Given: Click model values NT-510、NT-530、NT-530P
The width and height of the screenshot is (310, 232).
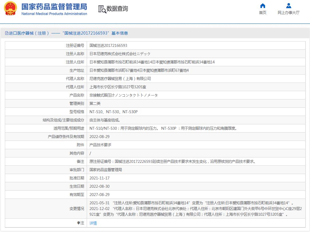Looking at the screenshot, I should click(113, 112).
